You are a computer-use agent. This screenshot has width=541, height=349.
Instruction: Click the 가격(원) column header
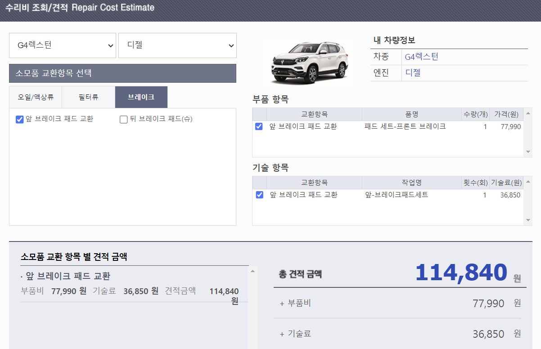[x=506, y=114]
